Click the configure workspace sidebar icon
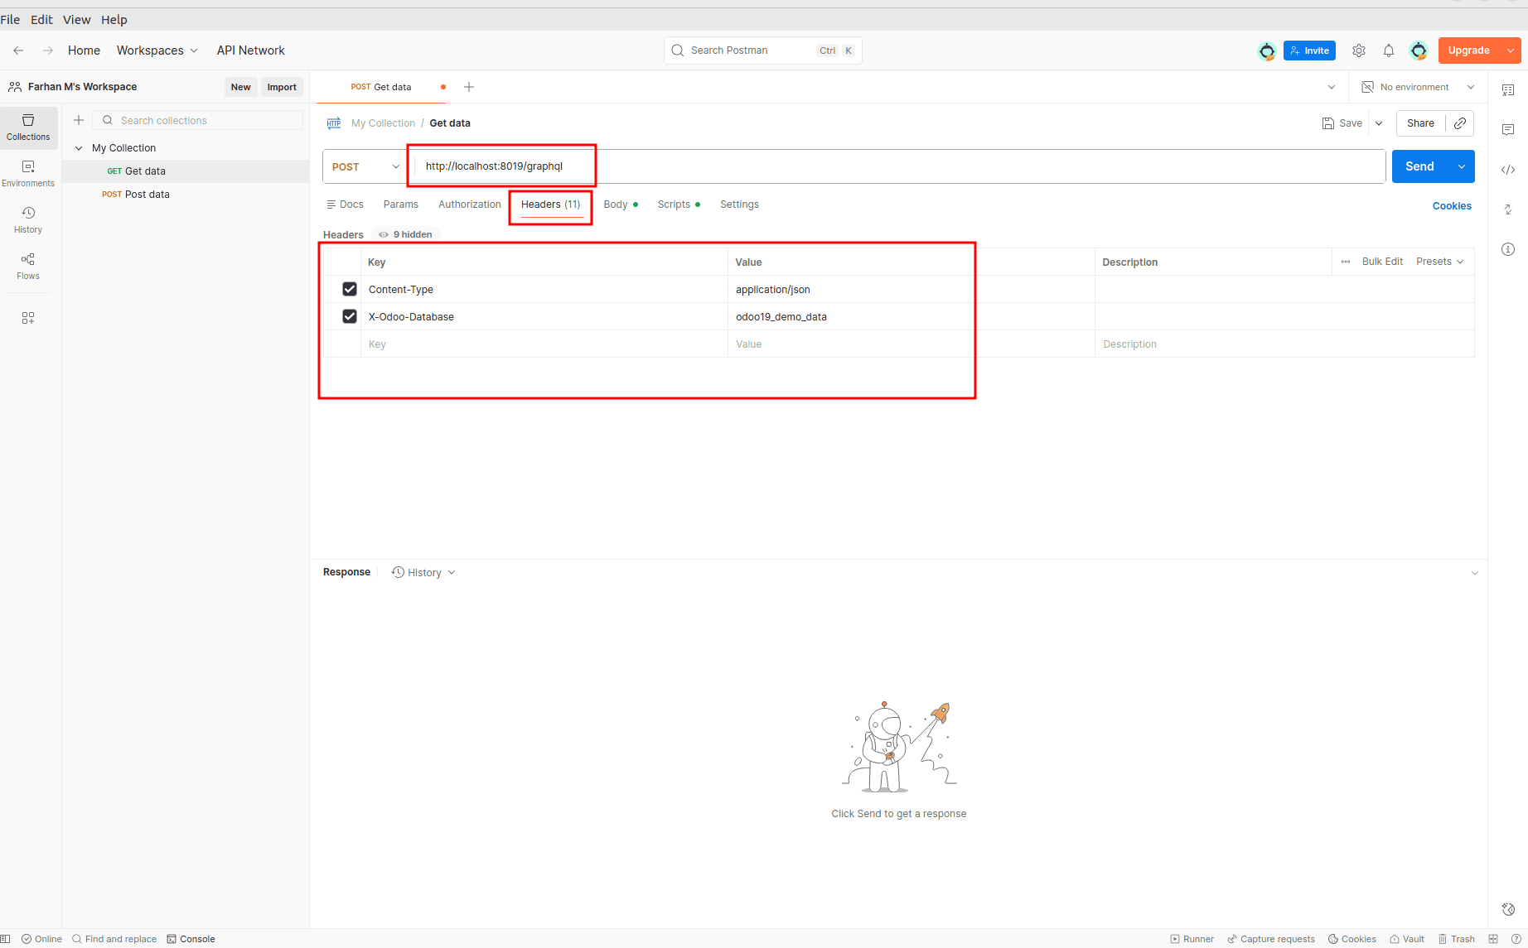The height and width of the screenshot is (948, 1528). [28, 318]
